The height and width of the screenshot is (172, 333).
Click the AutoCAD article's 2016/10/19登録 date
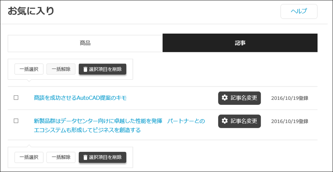(x=289, y=98)
